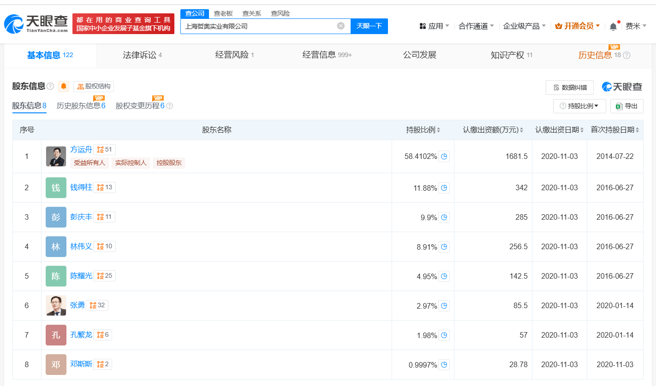
Task: Click the notification bell in top bar
Action: click(x=613, y=26)
